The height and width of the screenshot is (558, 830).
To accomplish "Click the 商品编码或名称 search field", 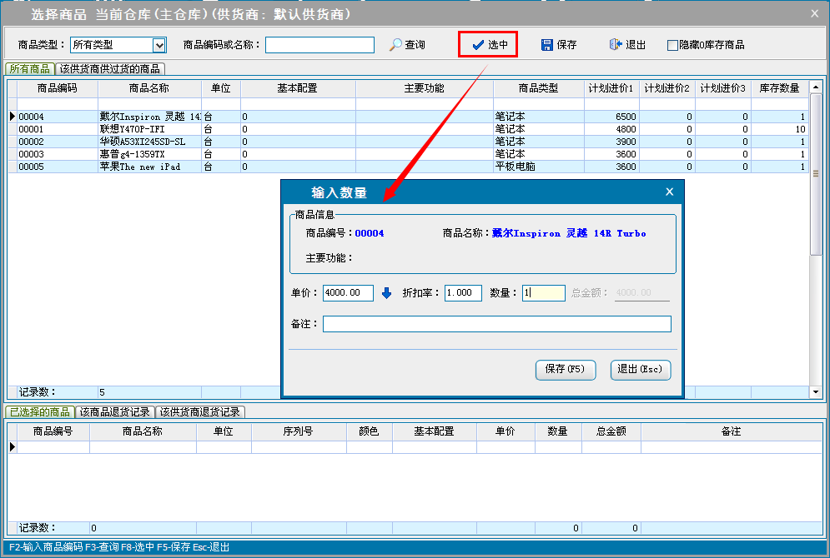I will 319,45.
